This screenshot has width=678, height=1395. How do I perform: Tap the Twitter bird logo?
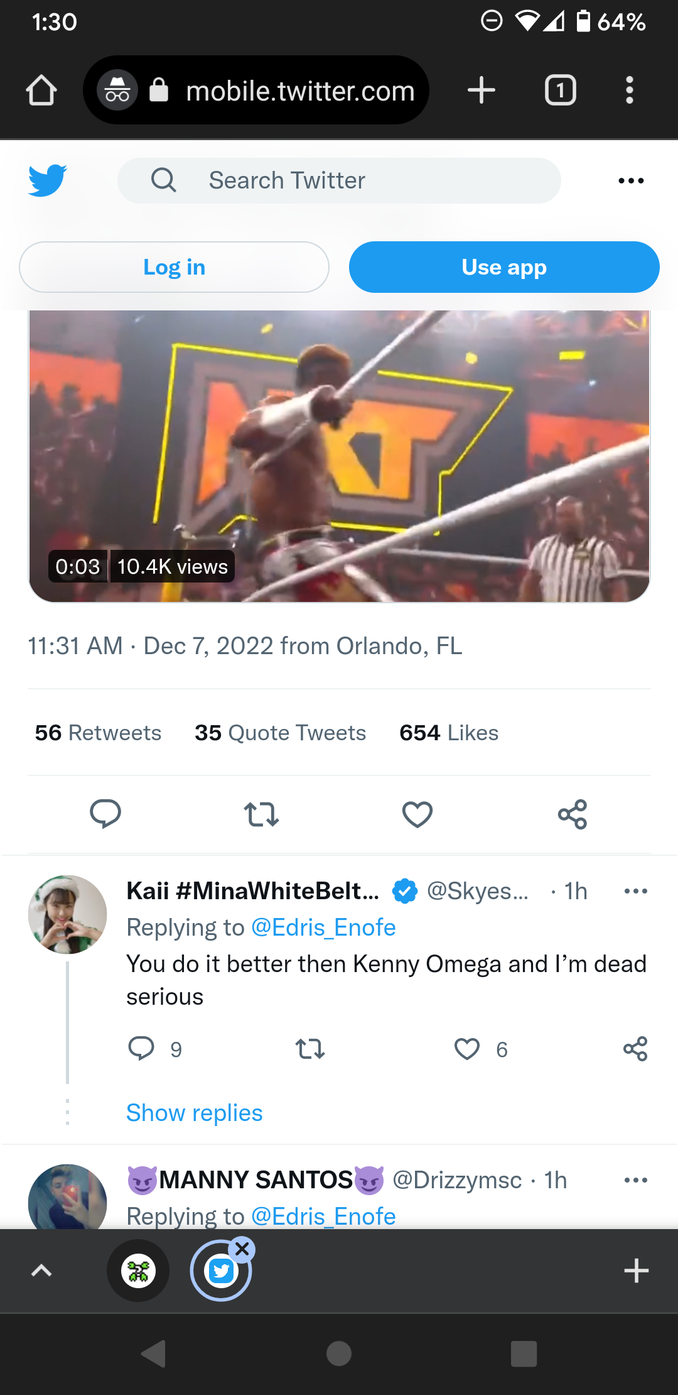pyautogui.click(x=48, y=180)
